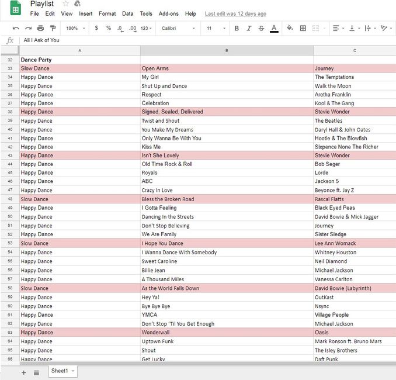
Task: Click the 'Last edit was 12 days ago' link
Action: tap(235, 13)
